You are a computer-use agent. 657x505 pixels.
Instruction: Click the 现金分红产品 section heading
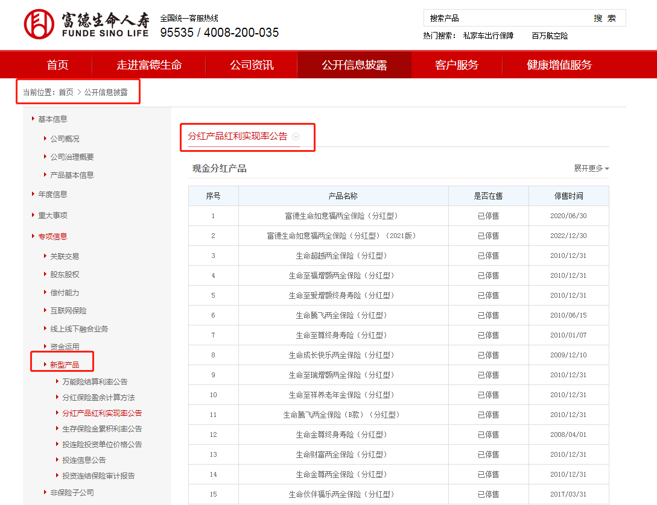coord(219,168)
